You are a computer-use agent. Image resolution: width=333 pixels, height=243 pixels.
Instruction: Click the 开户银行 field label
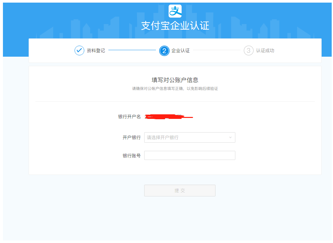click(x=132, y=137)
